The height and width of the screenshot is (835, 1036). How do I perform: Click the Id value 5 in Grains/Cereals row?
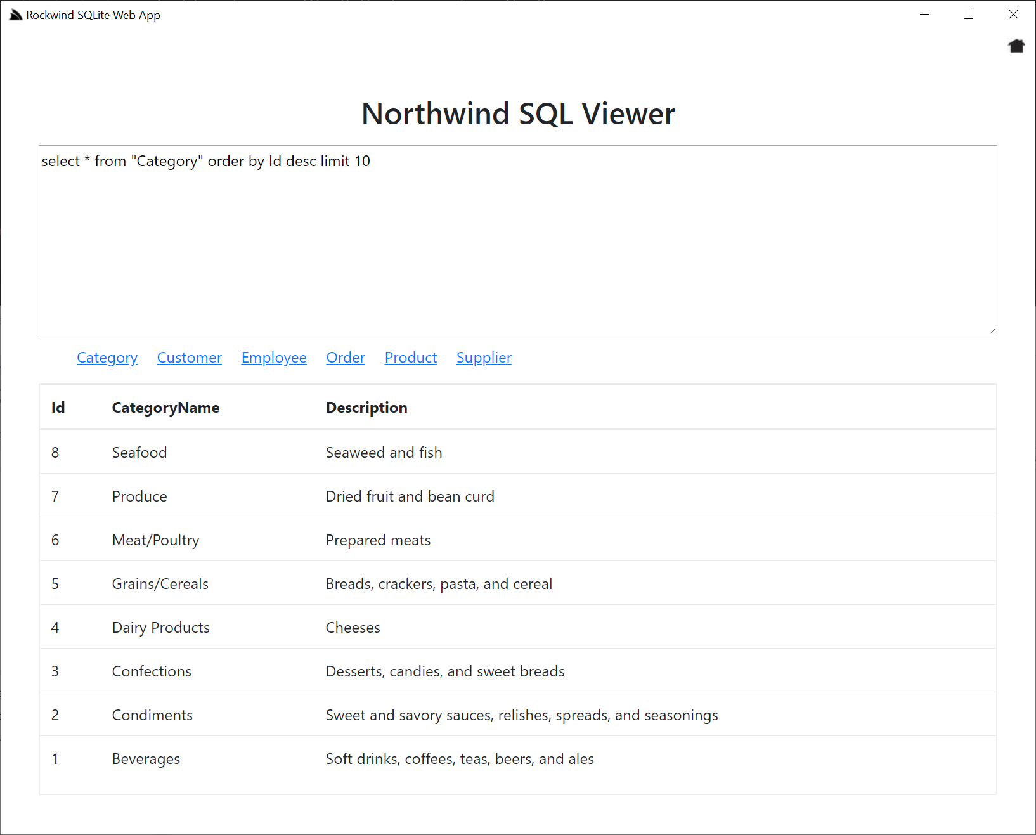(x=55, y=584)
